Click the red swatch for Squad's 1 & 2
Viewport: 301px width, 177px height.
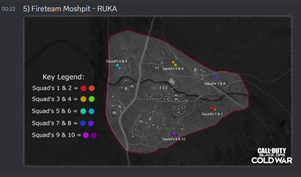click(83, 88)
